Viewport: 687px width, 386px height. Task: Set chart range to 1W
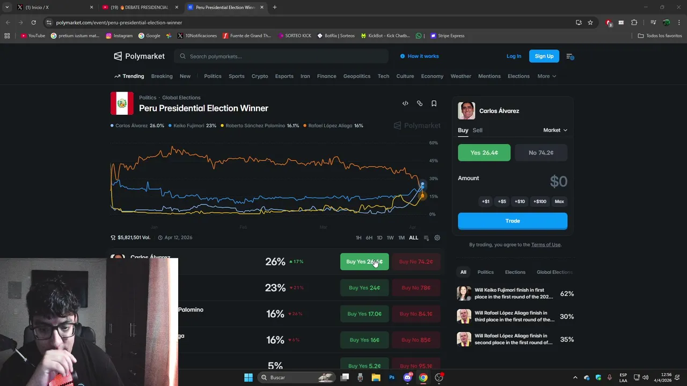pos(390,237)
